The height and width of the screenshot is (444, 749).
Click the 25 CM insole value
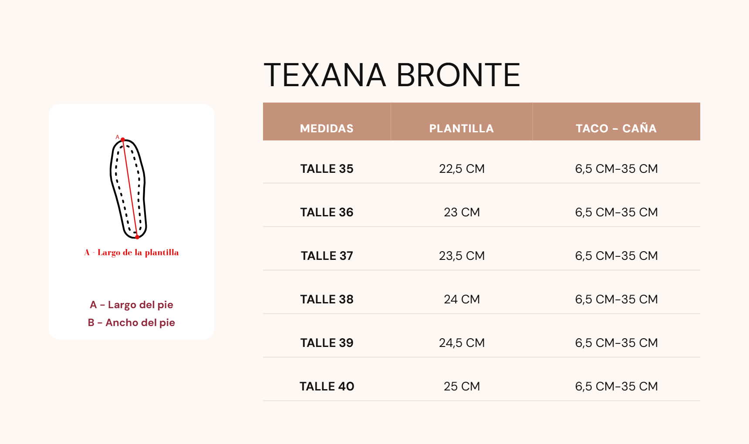pos(462,387)
